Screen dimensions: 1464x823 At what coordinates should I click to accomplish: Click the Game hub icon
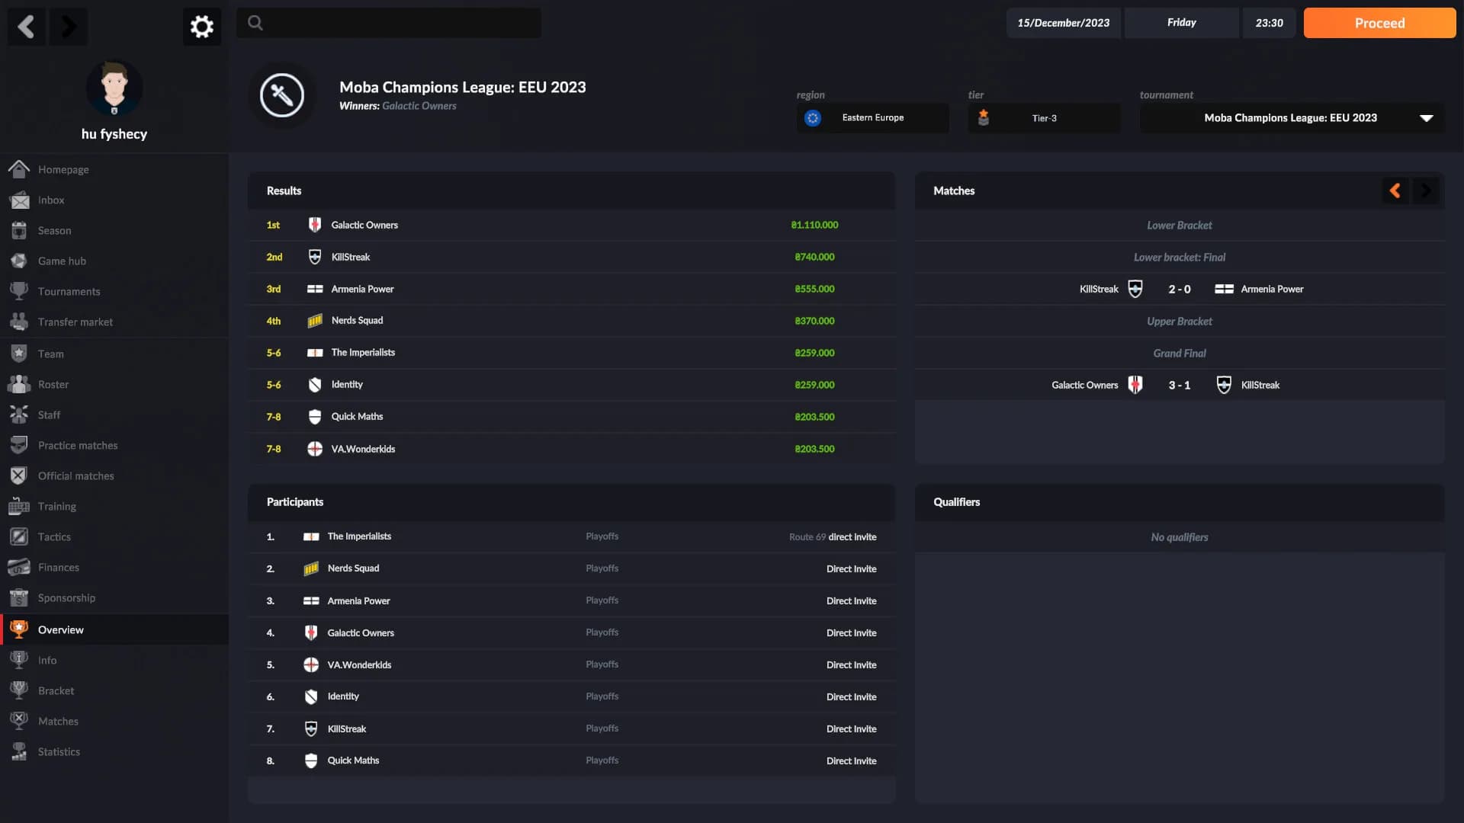pos(19,261)
